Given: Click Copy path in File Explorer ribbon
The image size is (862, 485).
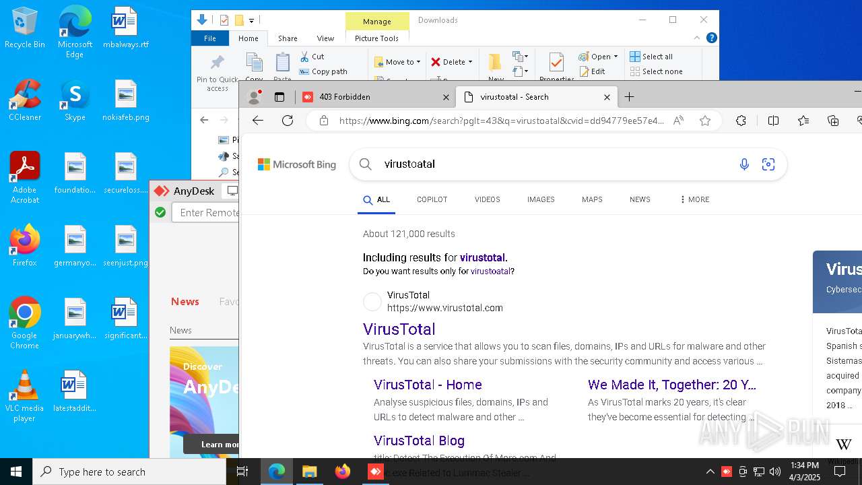Looking at the screenshot, I should [x=323, y=71].
